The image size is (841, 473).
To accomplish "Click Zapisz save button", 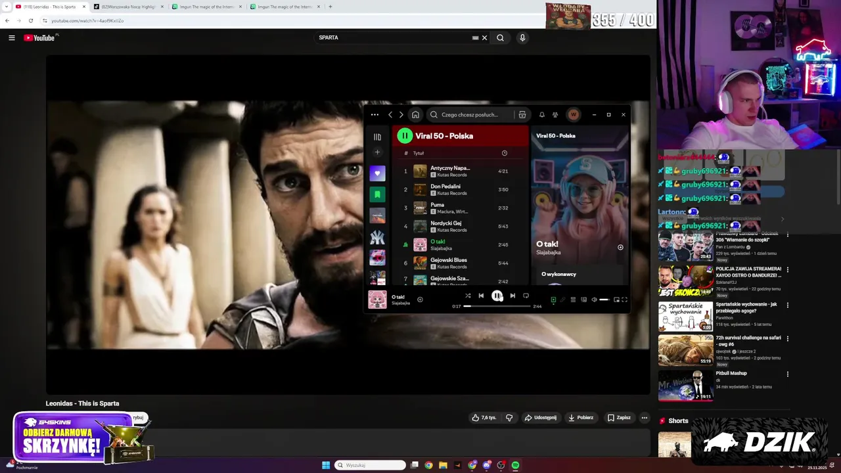I will (x=619, y=418).
